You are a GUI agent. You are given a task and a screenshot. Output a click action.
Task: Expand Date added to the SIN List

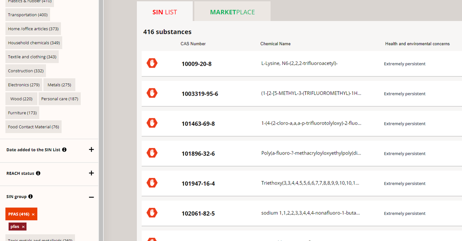(91, 150)
